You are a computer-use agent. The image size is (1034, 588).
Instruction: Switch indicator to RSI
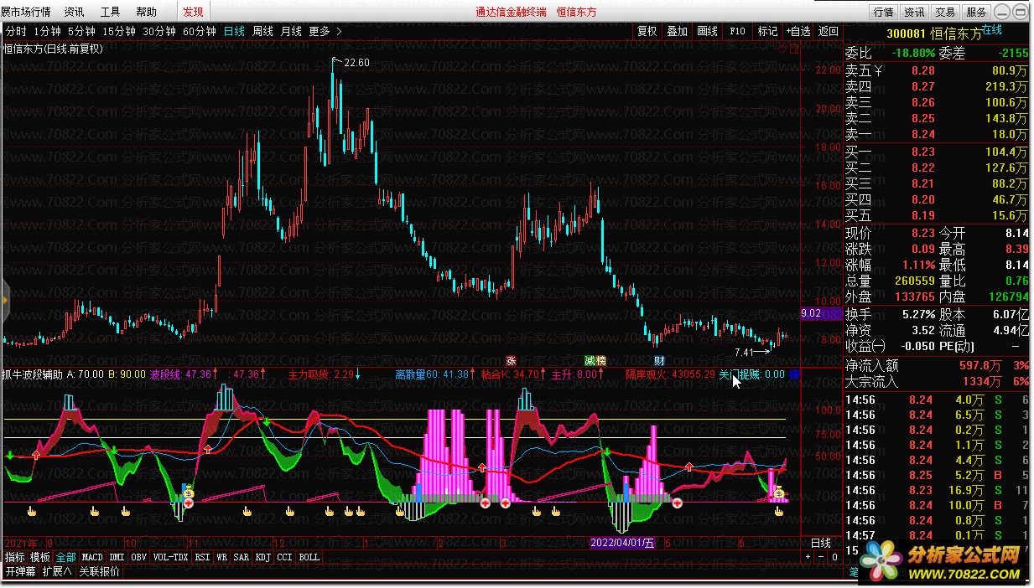tap(202, 557)
